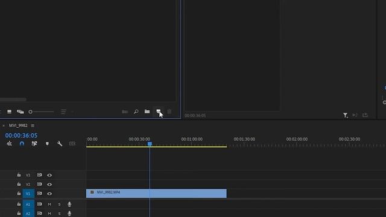
Task: Toggle track lock for V1
Action: pos(19,193)
